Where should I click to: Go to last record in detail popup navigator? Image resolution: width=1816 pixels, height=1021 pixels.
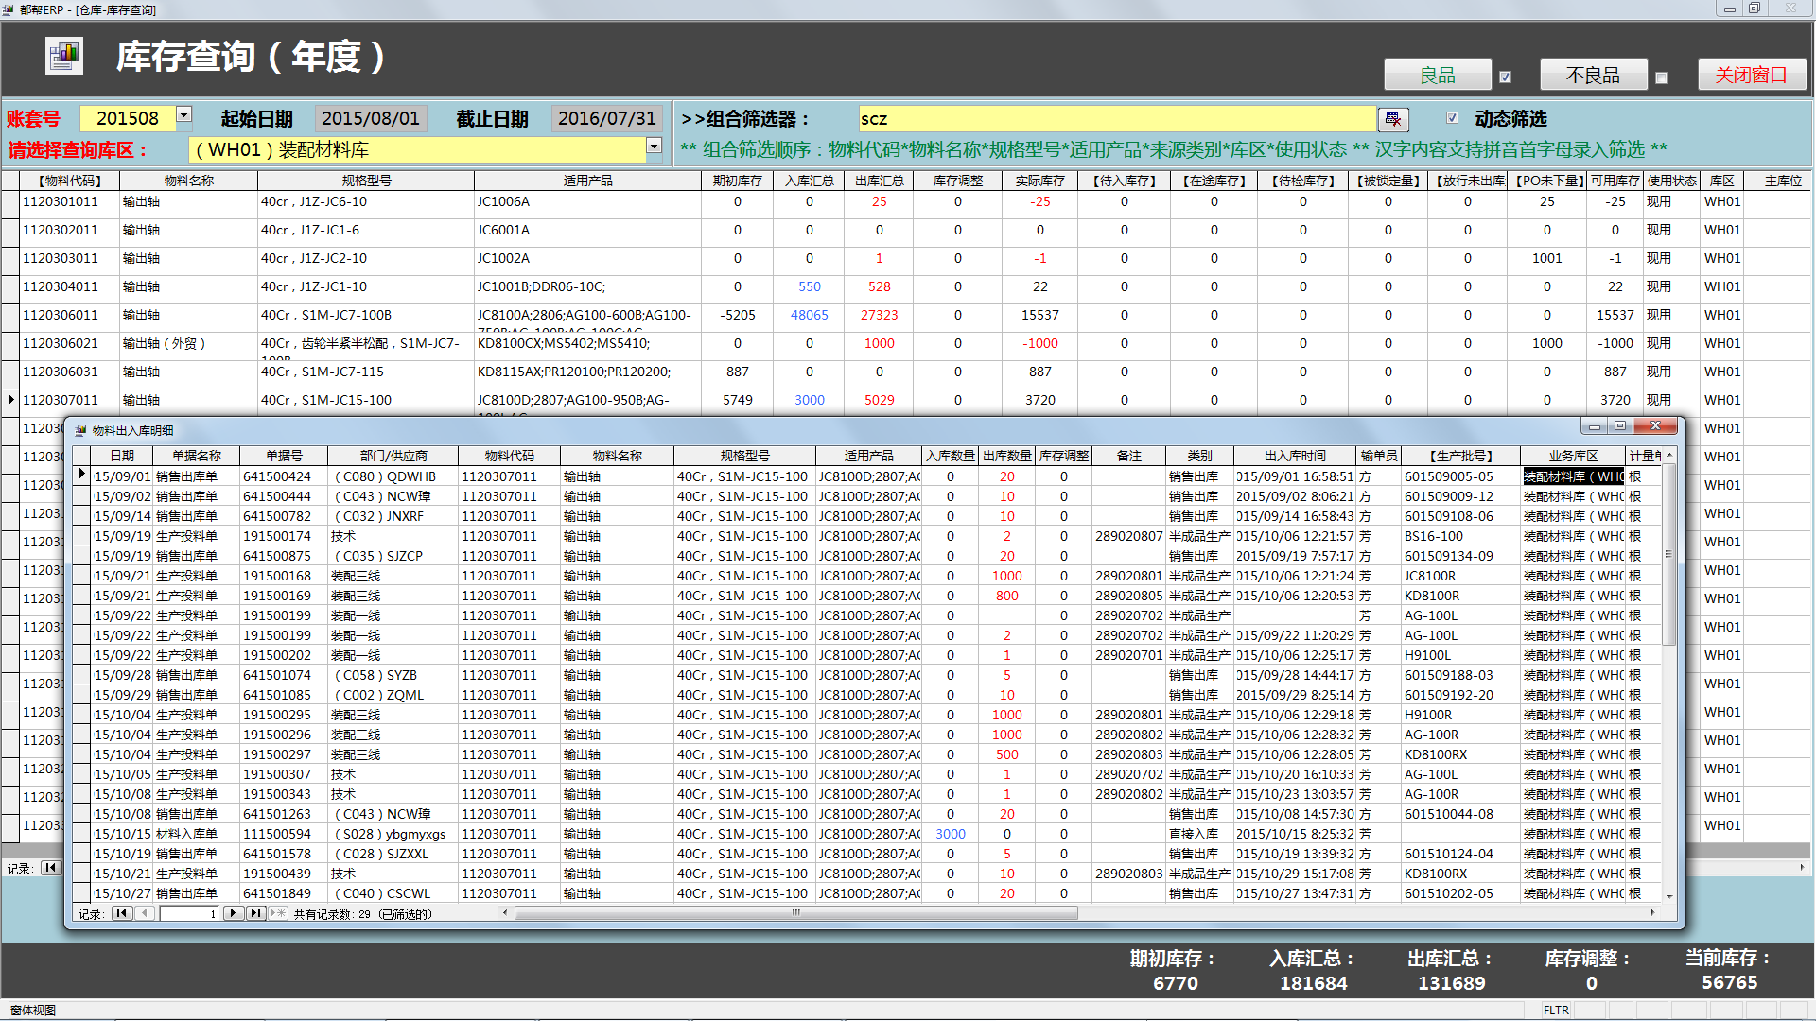(x=255, y=913)
